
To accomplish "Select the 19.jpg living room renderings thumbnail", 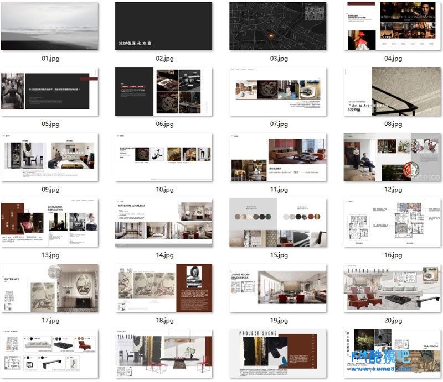I will click(278, 288).
